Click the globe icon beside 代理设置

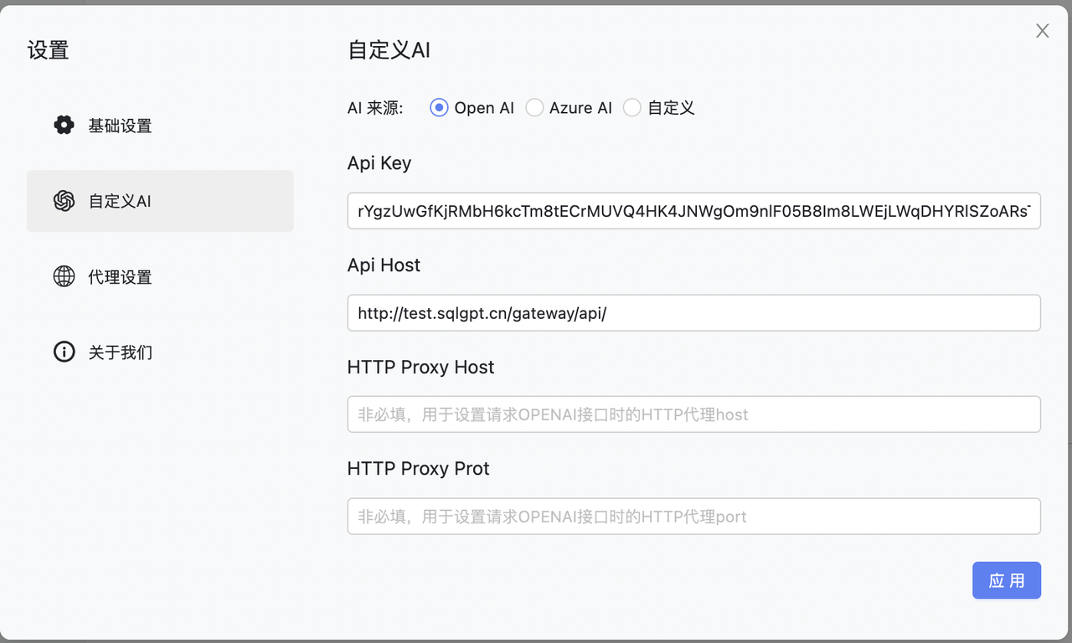tap(64, 276)
